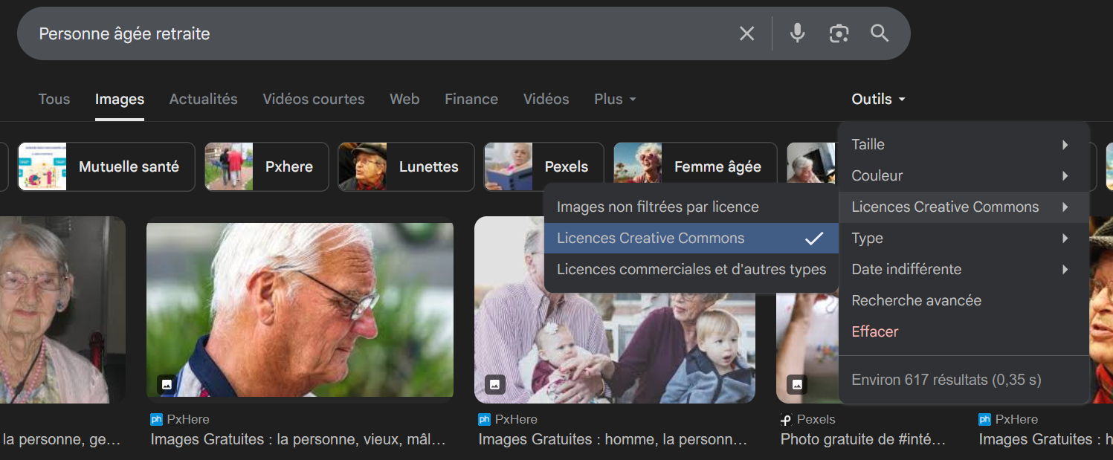Click PxHere favicon under old man photo

(x=156, y=419)
